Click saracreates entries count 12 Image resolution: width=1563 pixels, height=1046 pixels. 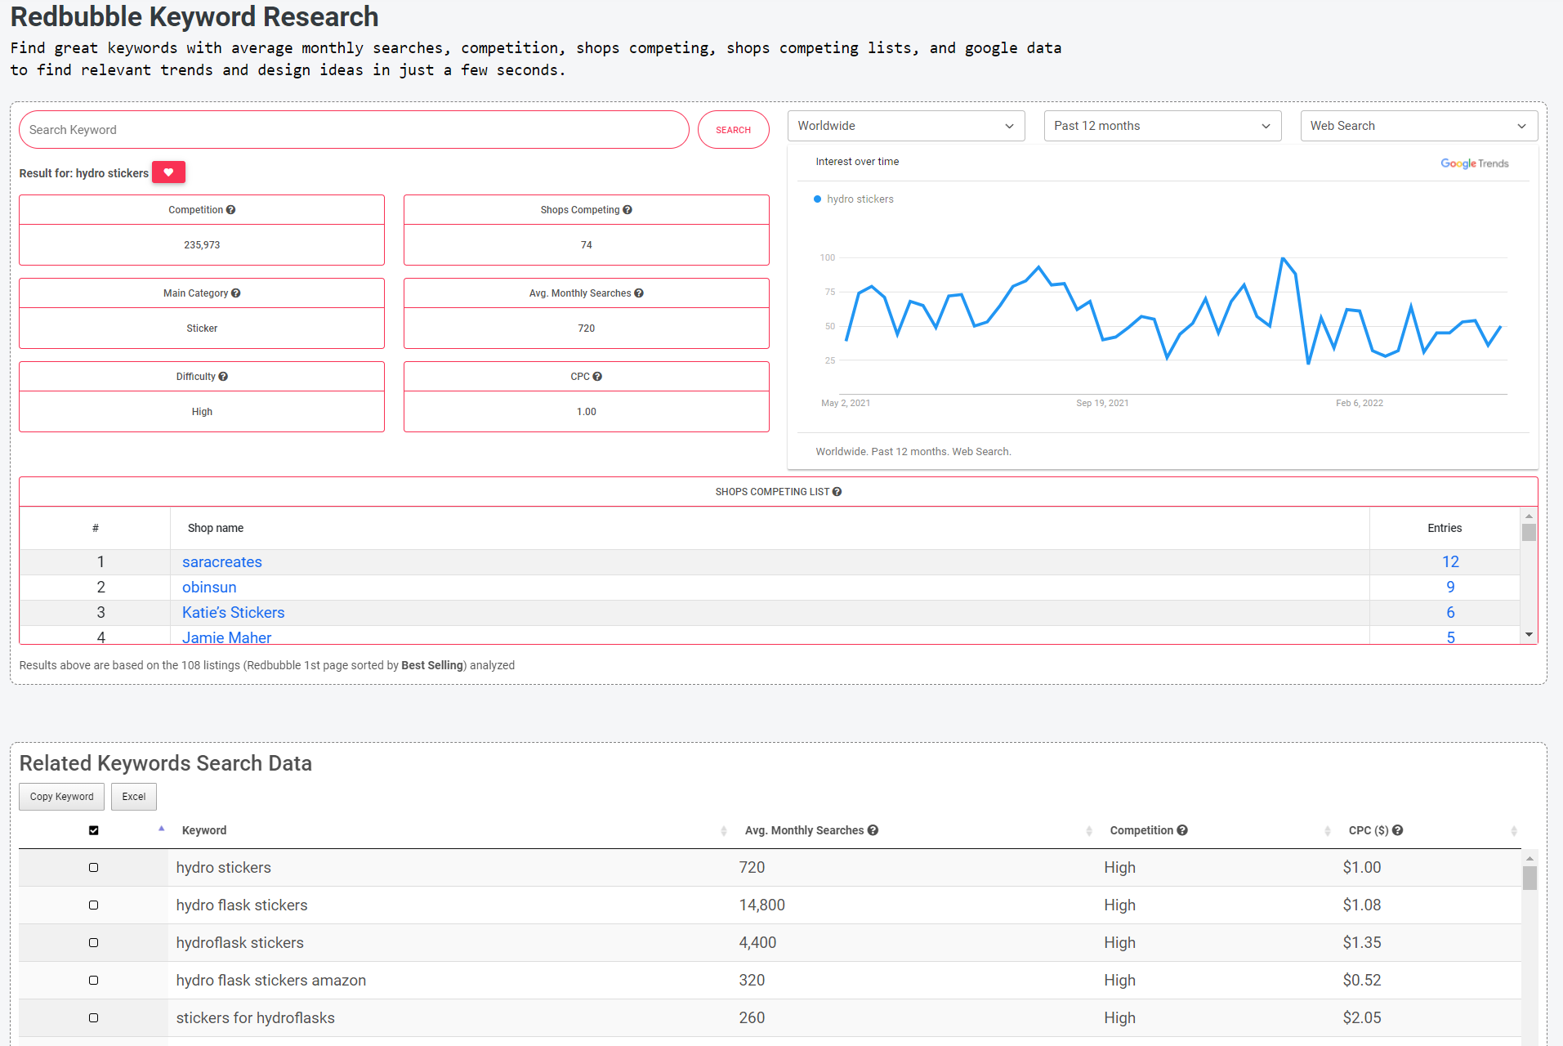click(1450, 562)
